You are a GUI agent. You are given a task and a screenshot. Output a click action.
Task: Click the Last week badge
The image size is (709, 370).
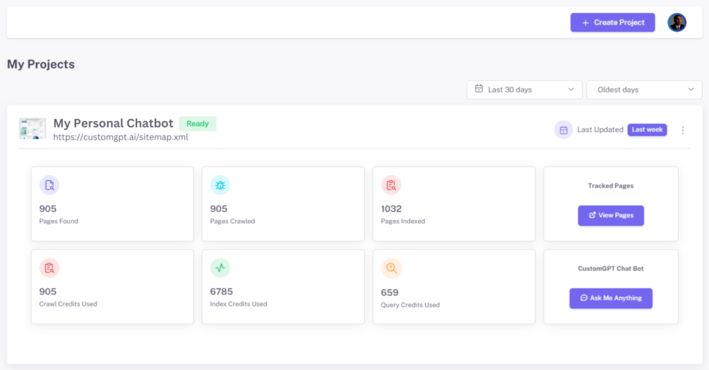click(647, 130)
